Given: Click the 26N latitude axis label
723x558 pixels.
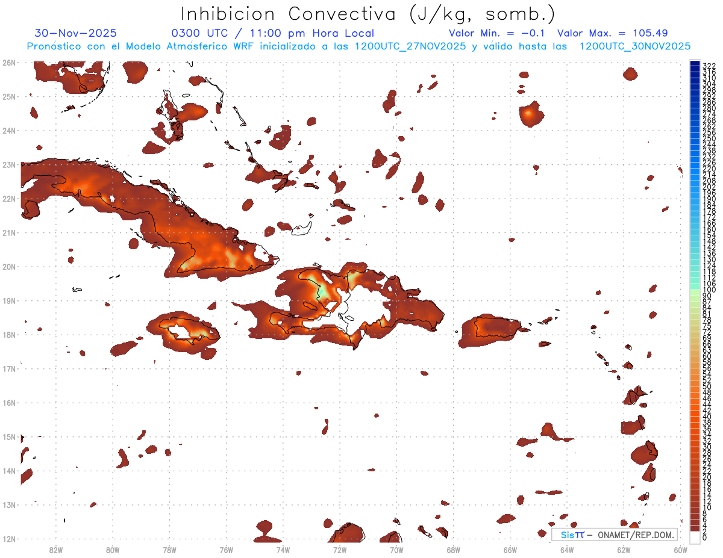Looking at the screenshot, I should [9, 63].
